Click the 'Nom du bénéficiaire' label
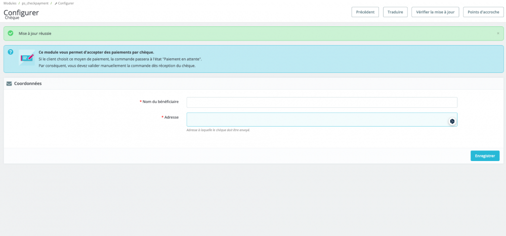 161,102
